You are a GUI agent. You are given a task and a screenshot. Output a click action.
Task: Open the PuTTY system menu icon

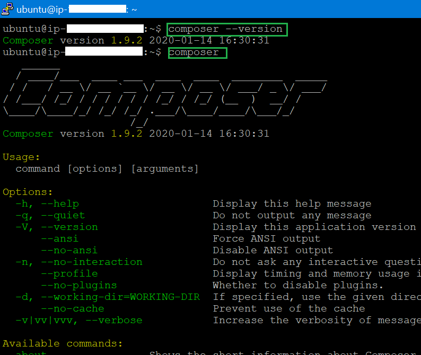pyautogui.click(x=7, y=9)
